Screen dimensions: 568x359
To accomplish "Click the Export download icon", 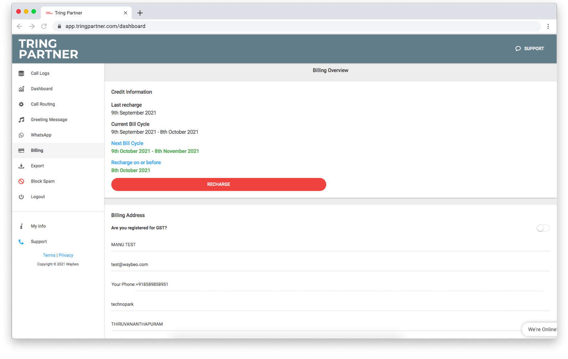I will tap(21, 166).
